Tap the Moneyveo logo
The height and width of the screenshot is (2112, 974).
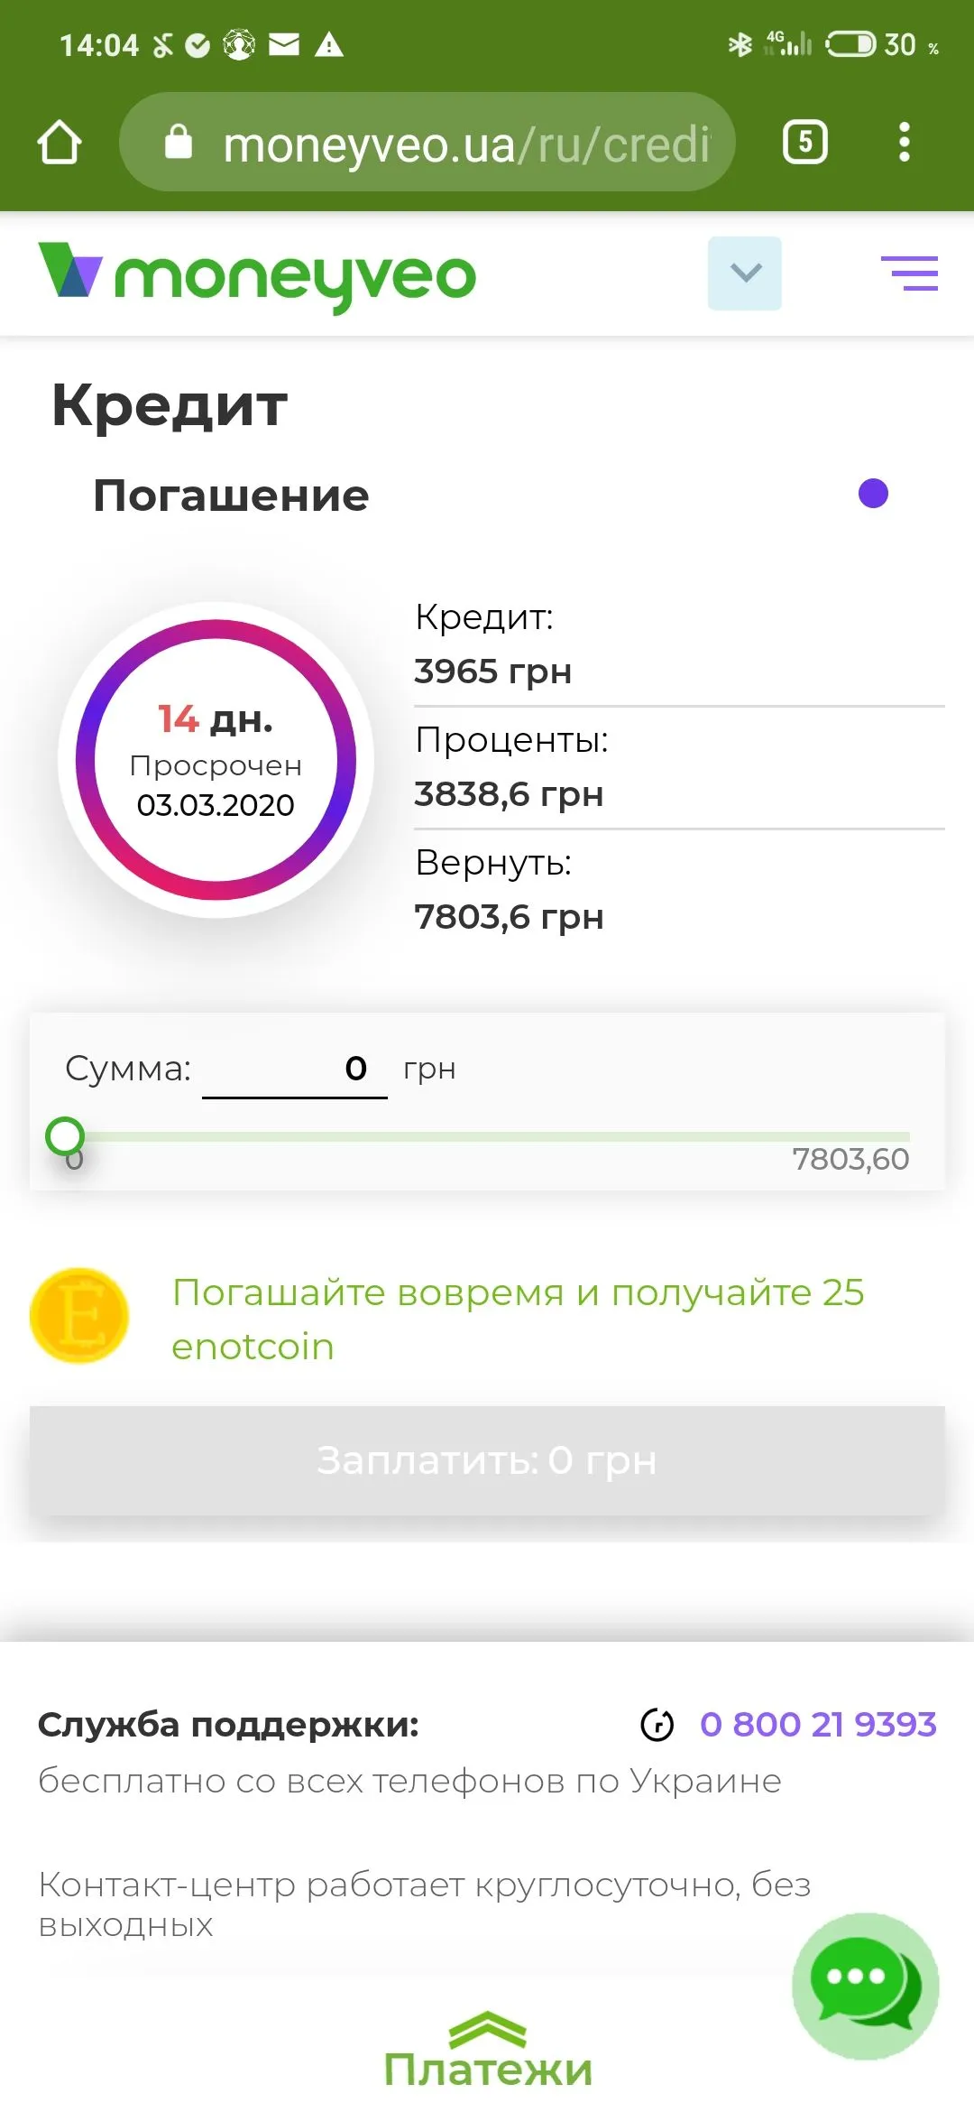257,274
